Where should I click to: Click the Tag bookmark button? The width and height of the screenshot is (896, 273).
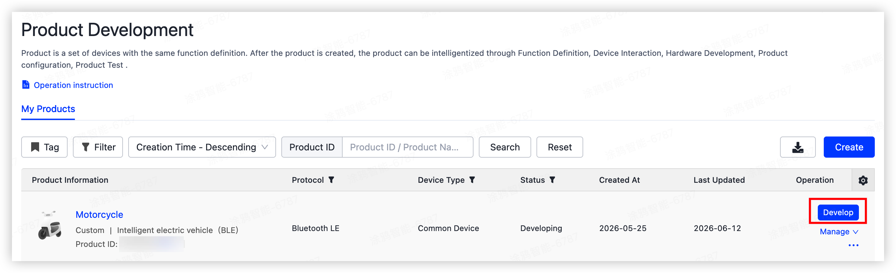[44, 147]
